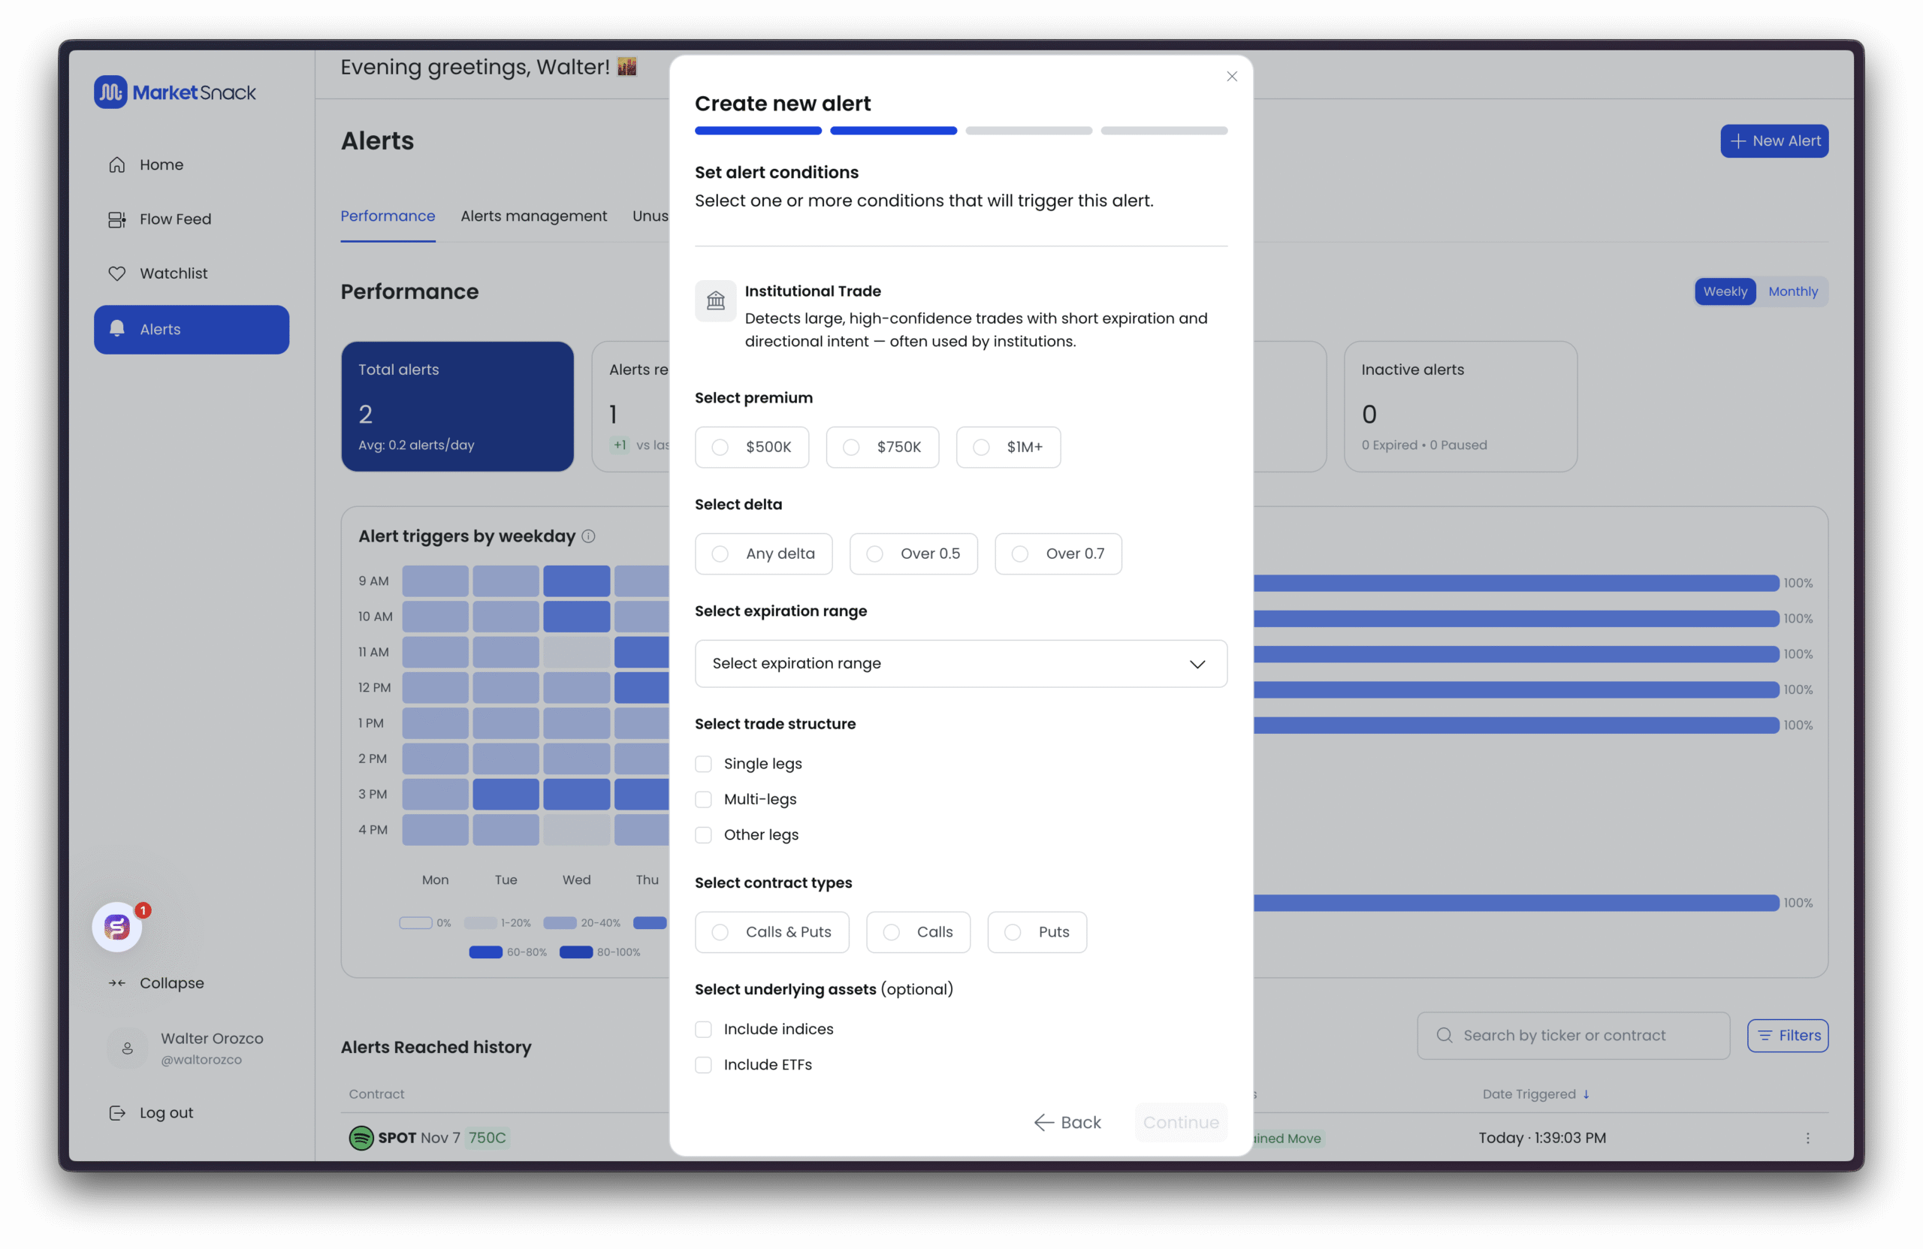Go to Watchlist heart icon

coord(117,274)
